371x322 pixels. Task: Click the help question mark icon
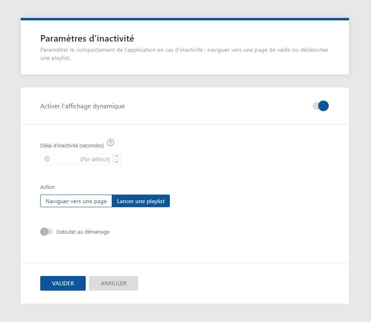[111, 143]
